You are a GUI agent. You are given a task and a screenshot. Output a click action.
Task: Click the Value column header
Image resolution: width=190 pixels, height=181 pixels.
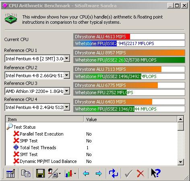pyautogui.click(x=130, y=119)
